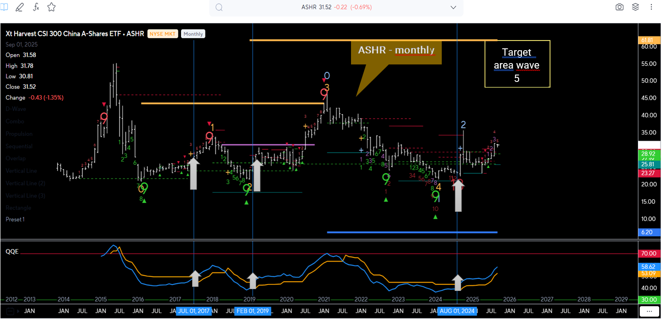The height and width of the screenshot is (319, 667).
Task: Open the book panel icon
Action: pyautogui.click(x=4, y=7)
